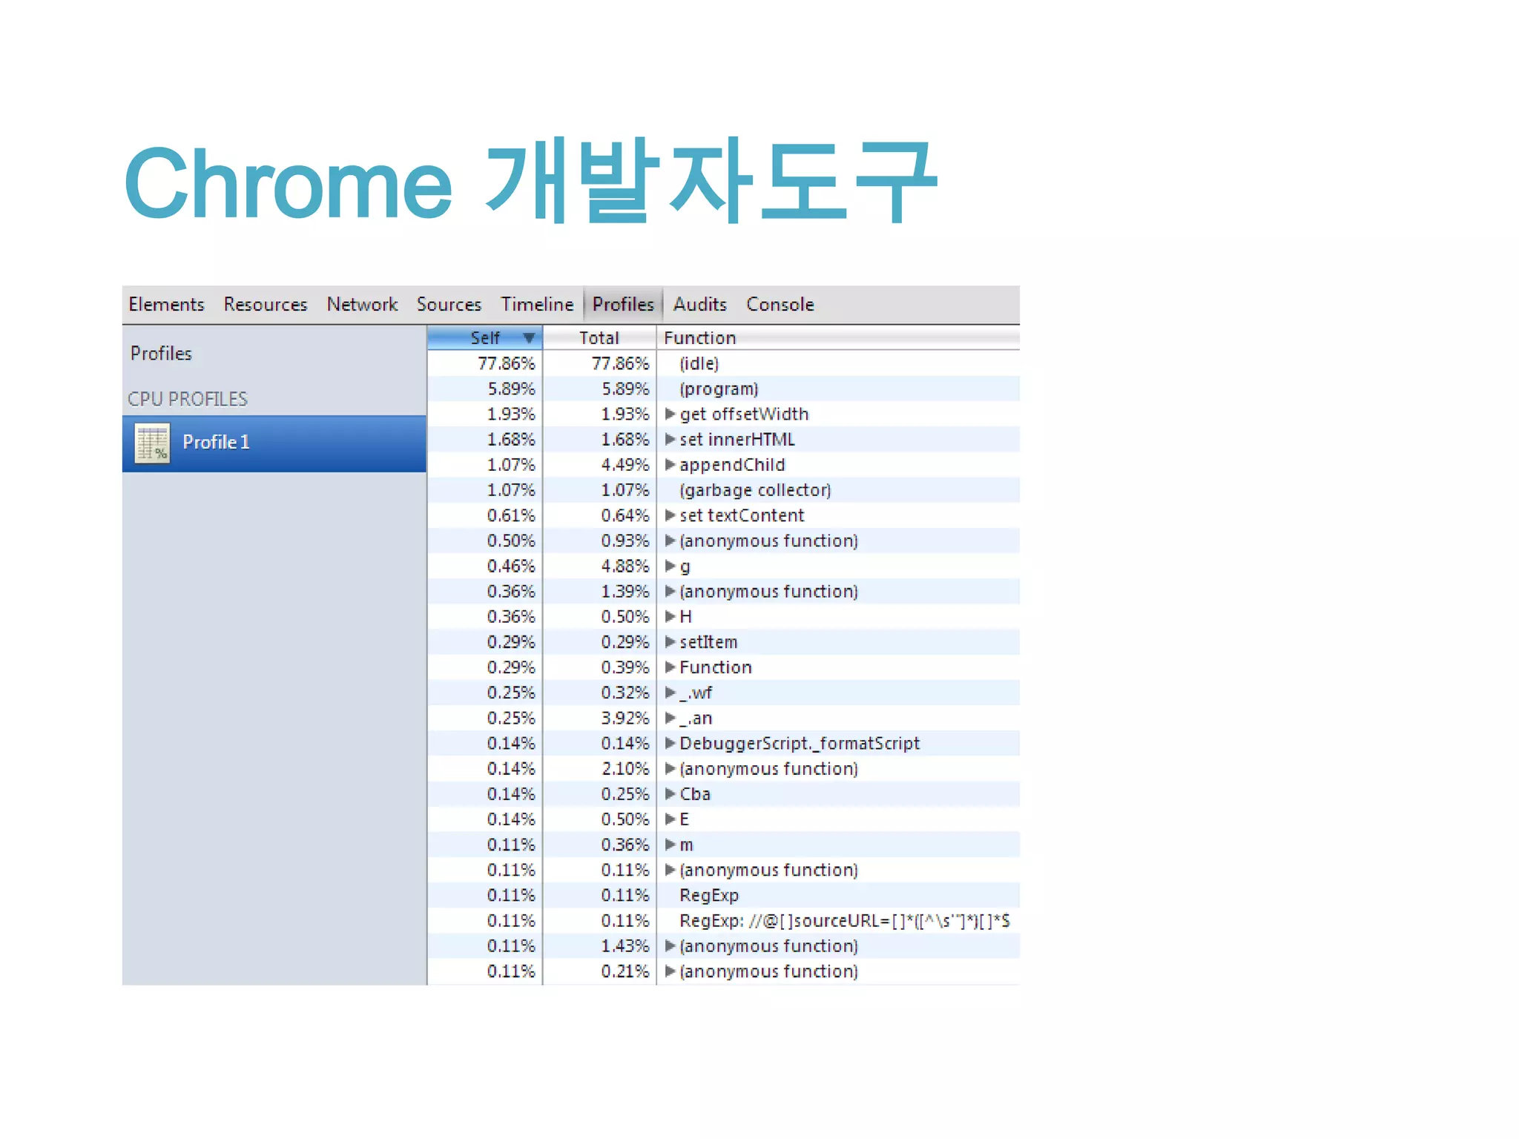1519x1139 pixels.
Task: Switch to the Sources tab
Action: click(x=449, y=305)
